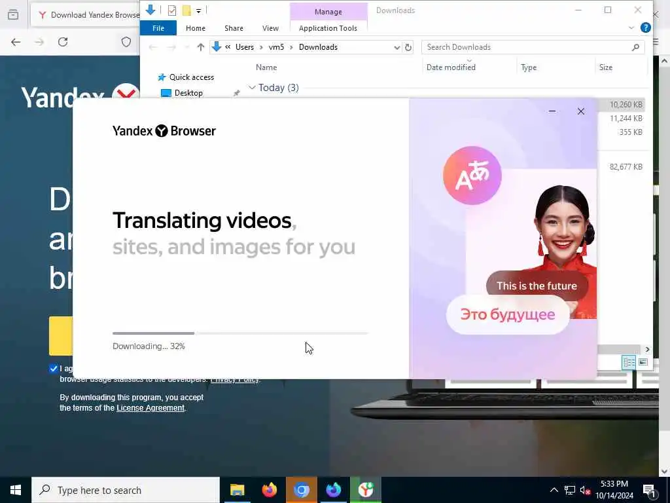
Task: Open the View ribbon tab
Action: point(270,28)
